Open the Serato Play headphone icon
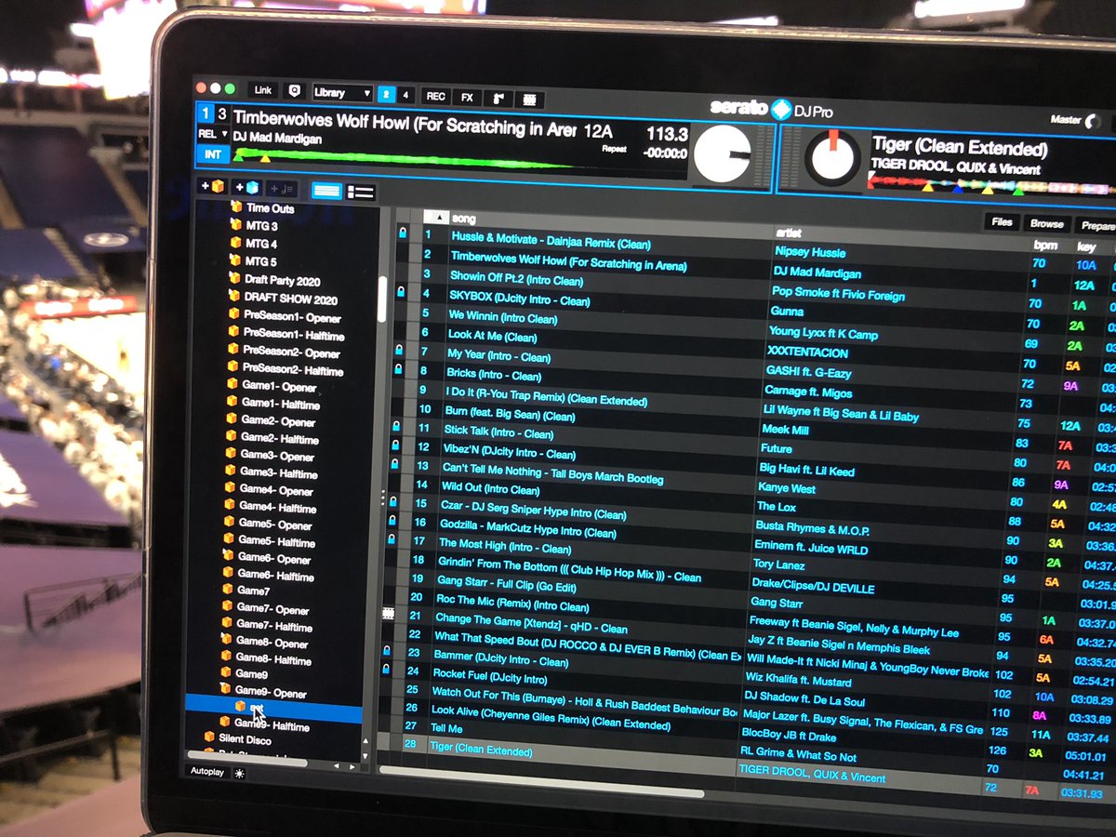Viewport: 1116px width, 837px height. [294, 91]
